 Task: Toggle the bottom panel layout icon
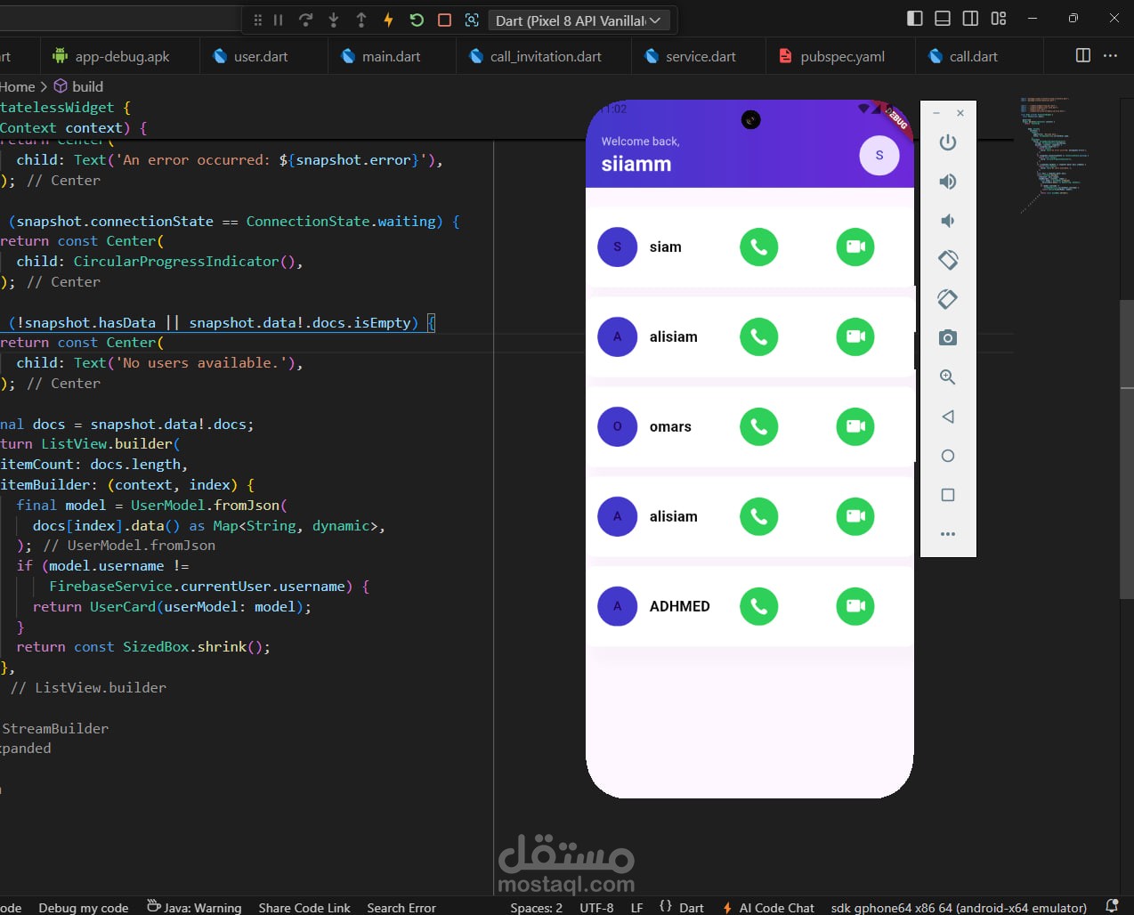click(943, 18)
